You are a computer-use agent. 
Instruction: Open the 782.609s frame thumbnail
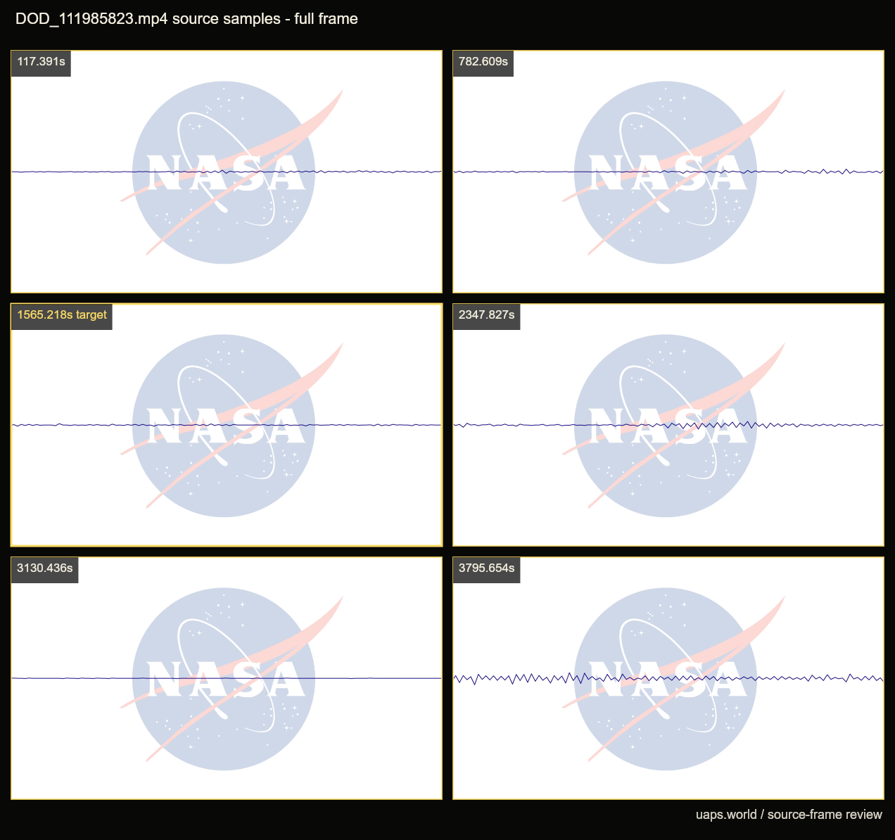click(668, 172)
